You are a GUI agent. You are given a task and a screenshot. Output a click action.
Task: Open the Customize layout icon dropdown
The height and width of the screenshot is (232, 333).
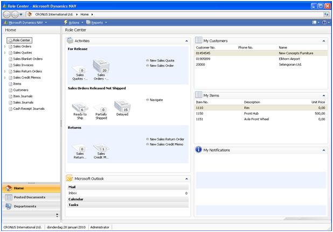315,23
